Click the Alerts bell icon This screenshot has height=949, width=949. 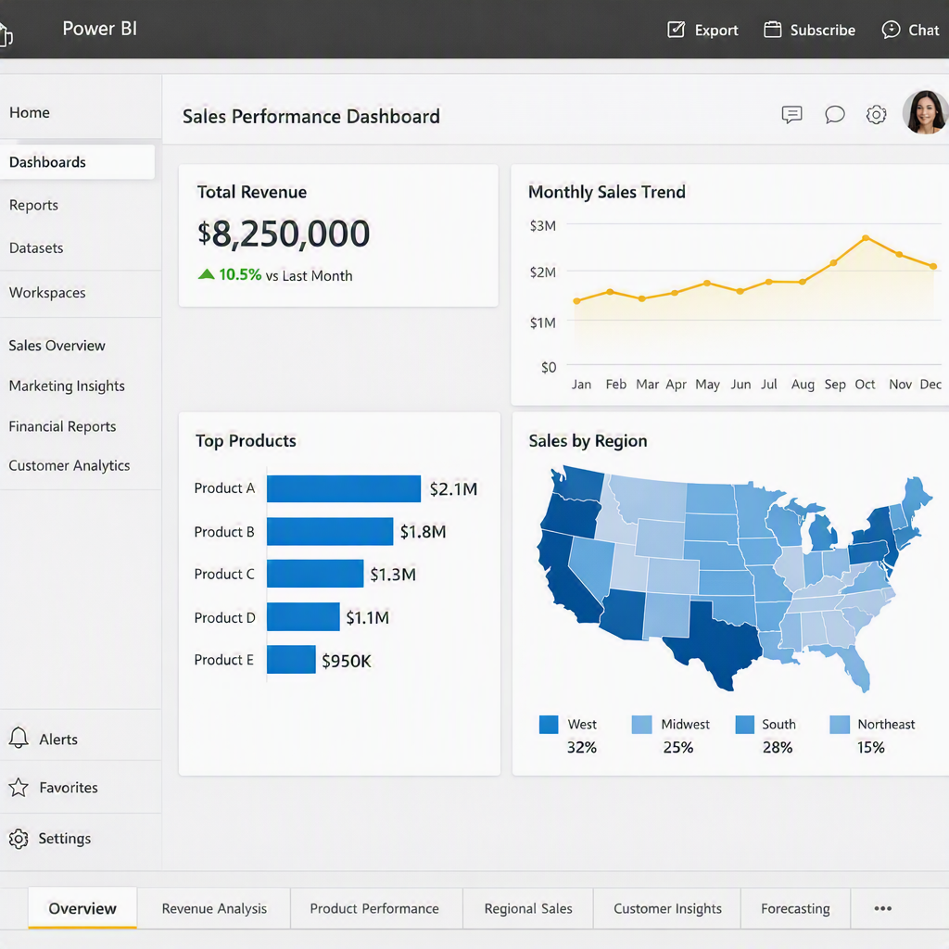[x=19, y=738]
